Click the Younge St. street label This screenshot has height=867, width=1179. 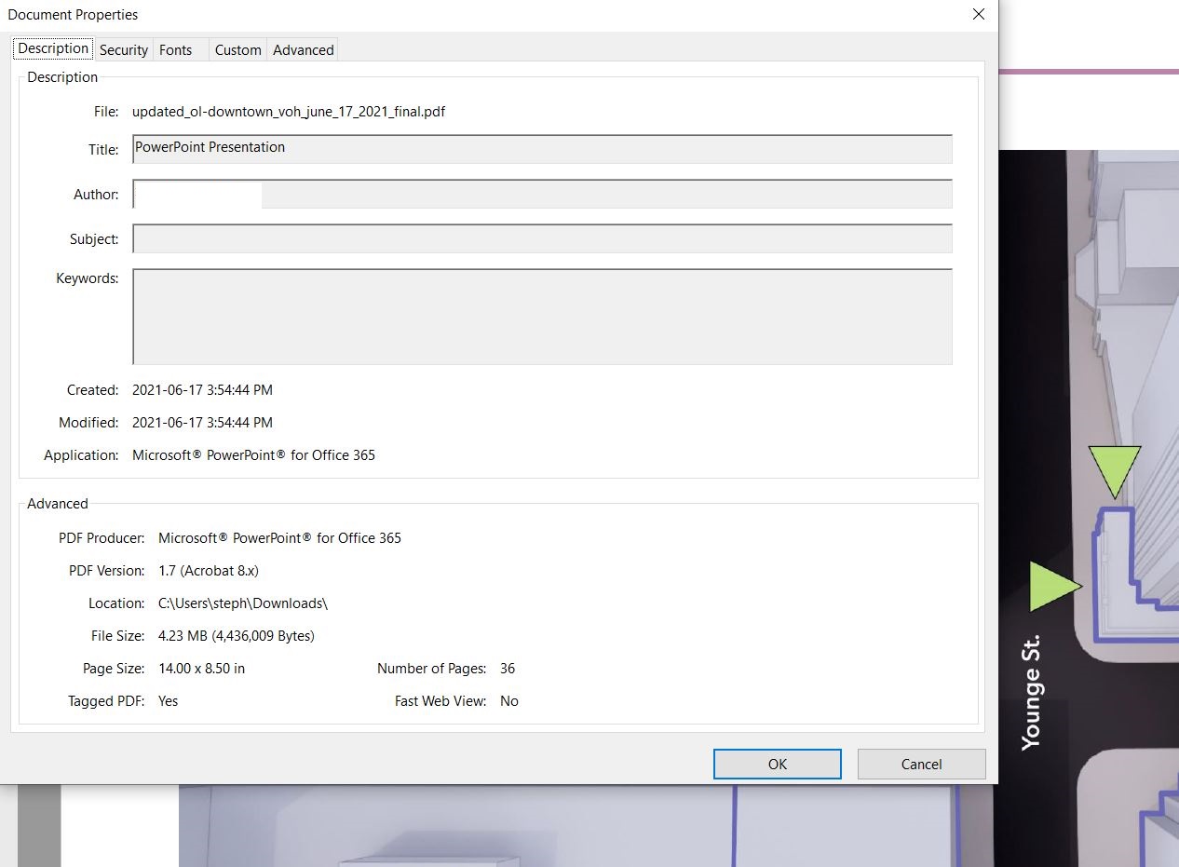pos(1030,693)
